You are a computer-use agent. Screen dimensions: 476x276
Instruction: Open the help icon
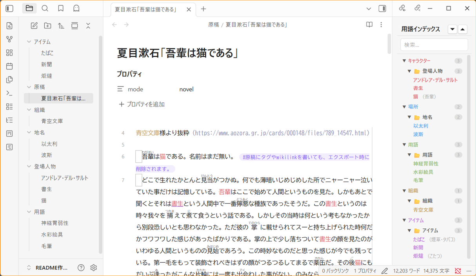tap(81, 268)
